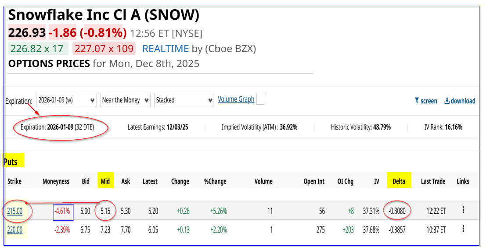Screen dimensions: 486x247
Task: Open links menu for 215.00 strike row
Action: (x=463, y=211)
